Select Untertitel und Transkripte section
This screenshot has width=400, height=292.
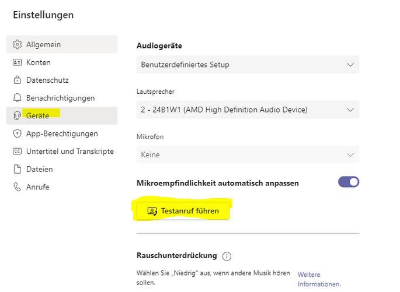click(x=70, y=152)
